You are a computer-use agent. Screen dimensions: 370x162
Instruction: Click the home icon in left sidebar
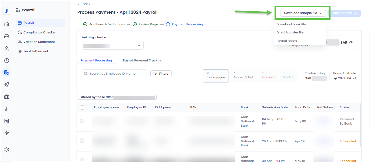[x=7, y=24]
